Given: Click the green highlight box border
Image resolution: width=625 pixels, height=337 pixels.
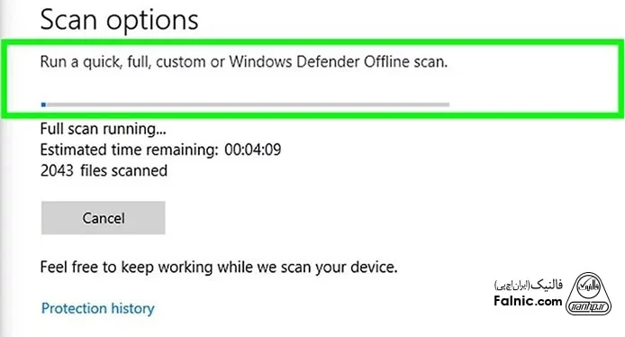Looking at the screenshot, I should tap(312, 41).
